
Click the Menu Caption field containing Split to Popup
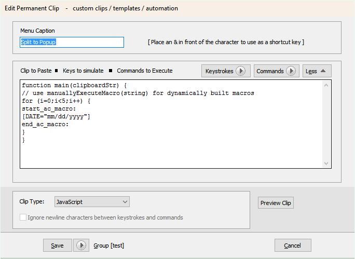click(72, 42)
